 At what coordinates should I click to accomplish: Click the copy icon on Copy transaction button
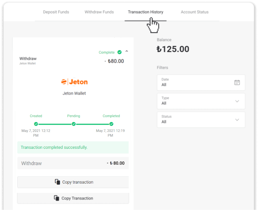[57, 182]
